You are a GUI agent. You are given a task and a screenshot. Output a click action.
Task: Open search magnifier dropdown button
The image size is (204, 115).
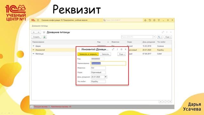point(160,37)
